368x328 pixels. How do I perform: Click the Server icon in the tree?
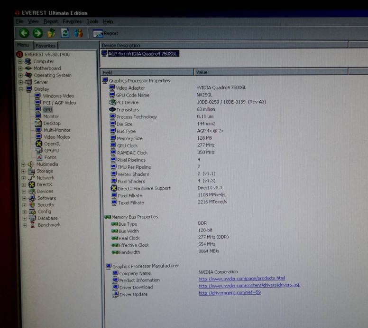28,82
